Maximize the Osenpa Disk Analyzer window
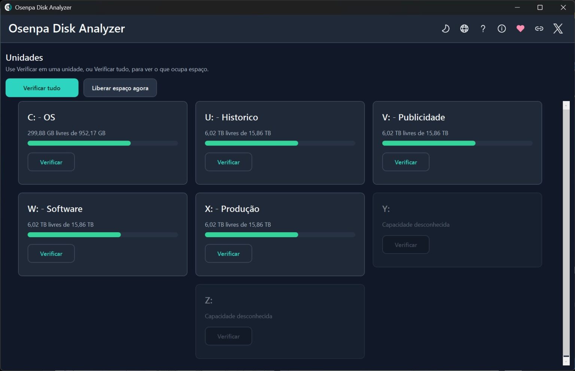575x371 pixels. coord(540,7)
